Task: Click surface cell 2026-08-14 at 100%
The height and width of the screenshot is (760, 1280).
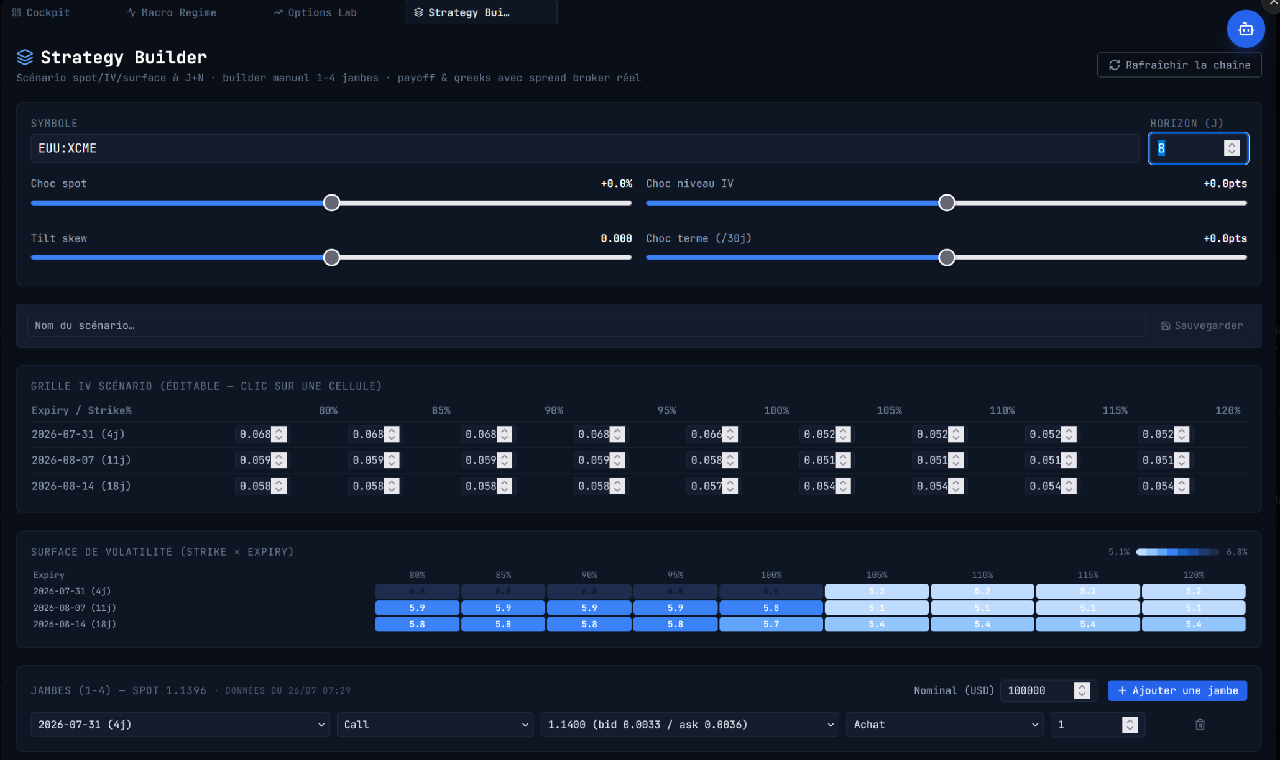Action: tap(771, 624)
